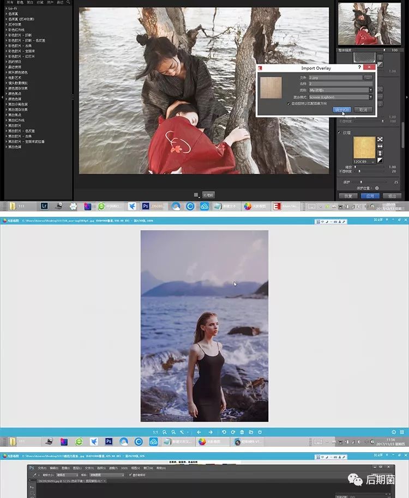Click the flip texture horizontally icon
Image resolution: width=409 pixels, height=498 pixels.
pyautogui.click(x=380, y=146)
